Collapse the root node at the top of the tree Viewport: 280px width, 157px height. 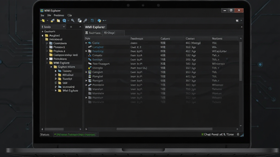[42, 32]
